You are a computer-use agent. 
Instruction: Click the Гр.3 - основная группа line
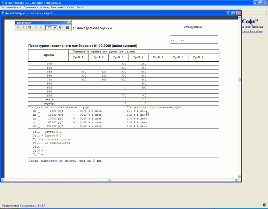(52, 139)
